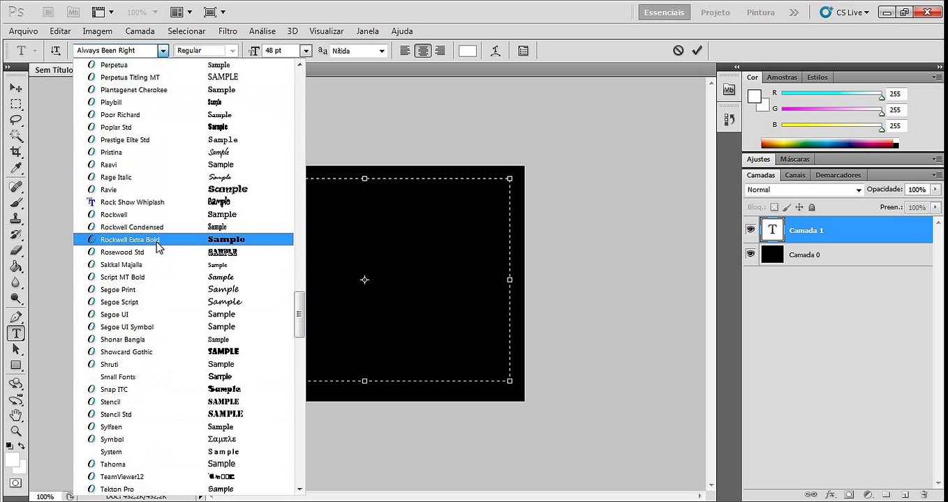Switch to the Essenciais workspace
Image resolution: width=948 pixels, height=502 pixels.
[664, 12]
